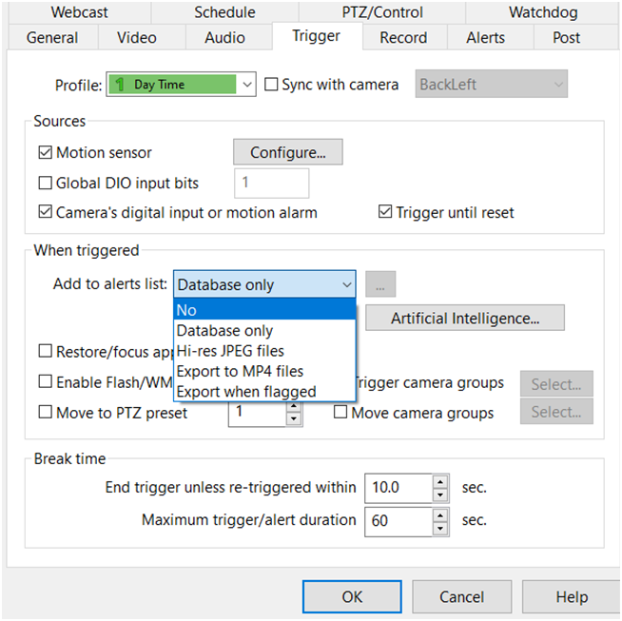The image size is (622, 621).
Task: Check Move to PTZ preset
Action: point(45,413)
